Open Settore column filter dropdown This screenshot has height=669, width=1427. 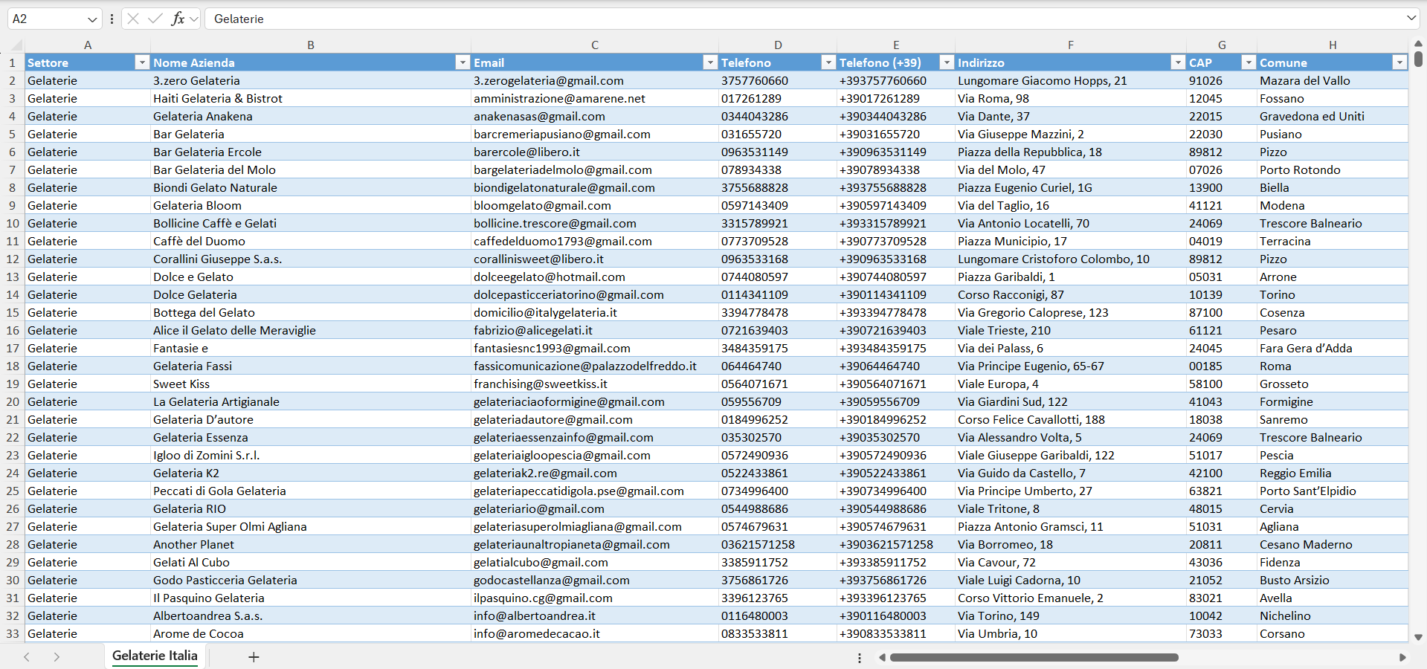142,62
